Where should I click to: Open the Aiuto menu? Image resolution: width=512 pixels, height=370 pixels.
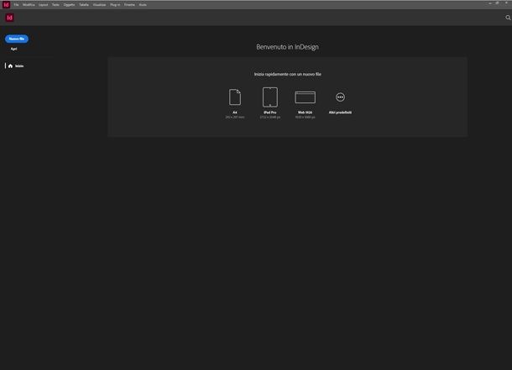click(143, 4)
